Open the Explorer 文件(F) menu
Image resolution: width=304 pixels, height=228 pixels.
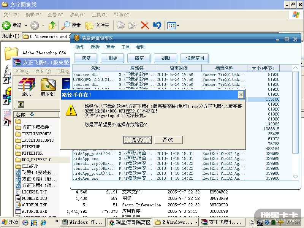pyautogui.click(x=11, y=15)
